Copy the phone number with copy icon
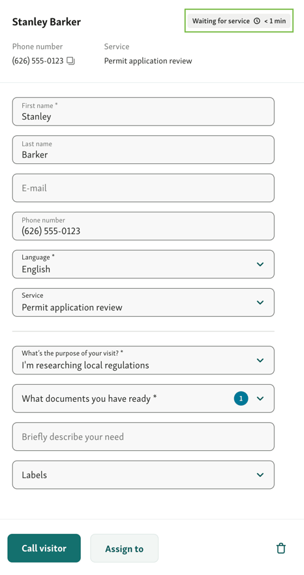Viewport: 304px width, 575px height. [70, 61]
